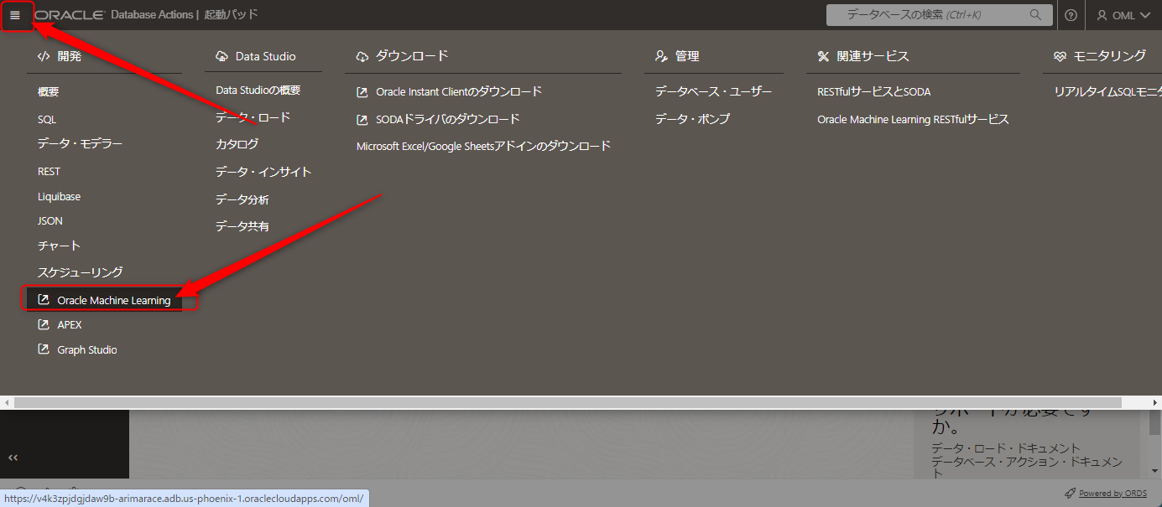
Task: Click the 管理 user-key icon
Action: [x=662, y=56]
